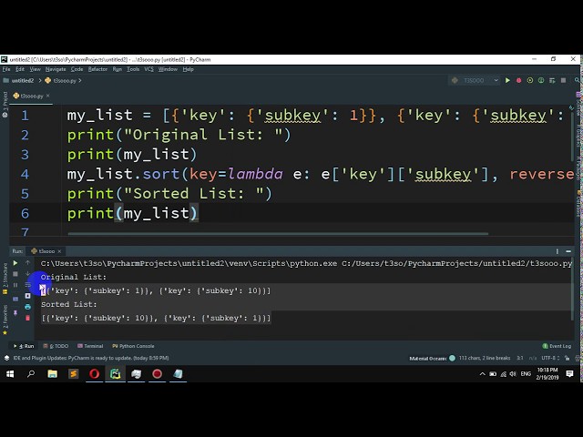Open the Terminal tool window tab
The width and height of the screenshot is (583, 437).
coord(90,346)
